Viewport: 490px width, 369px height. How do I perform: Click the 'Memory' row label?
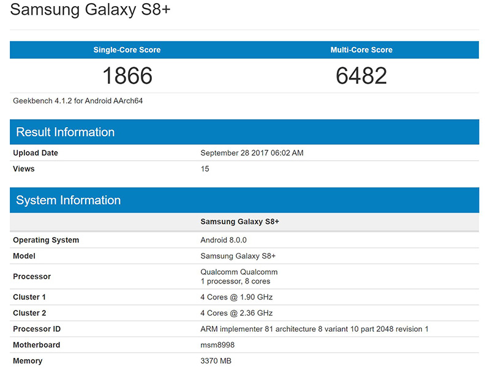tap(28, 361)
